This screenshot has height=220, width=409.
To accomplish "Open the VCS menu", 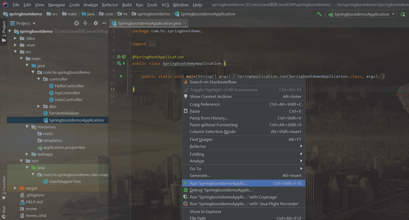I will (165, 5).
